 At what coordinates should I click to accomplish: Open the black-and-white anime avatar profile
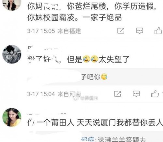point(12,54)
